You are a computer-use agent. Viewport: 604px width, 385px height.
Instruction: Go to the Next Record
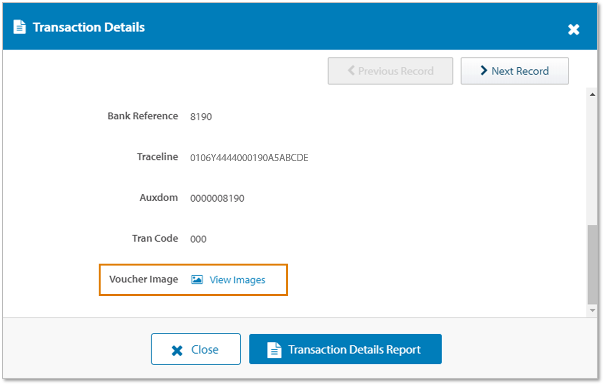pyautogui.click(x=514, y=71)
